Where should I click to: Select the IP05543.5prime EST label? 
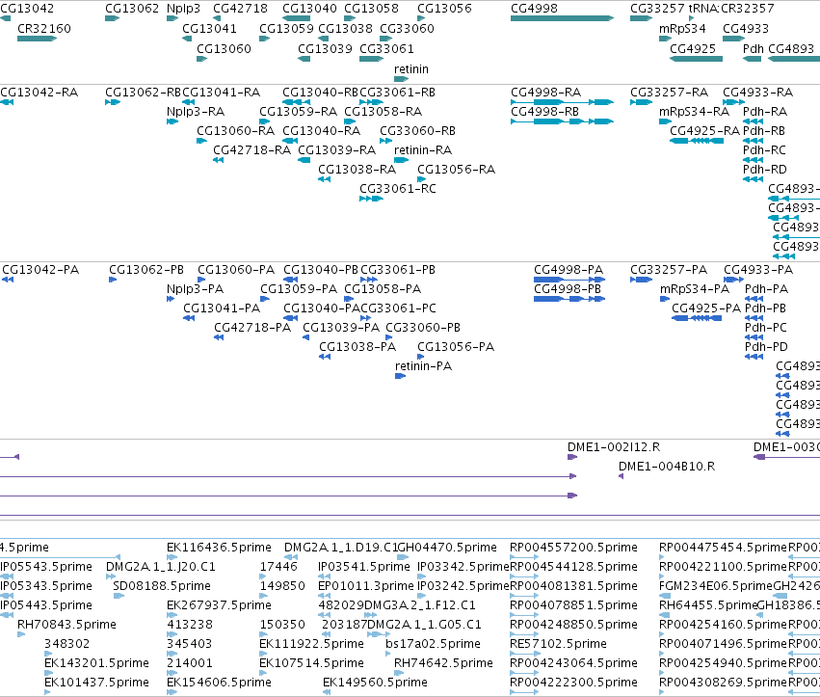tap(46, 567)
